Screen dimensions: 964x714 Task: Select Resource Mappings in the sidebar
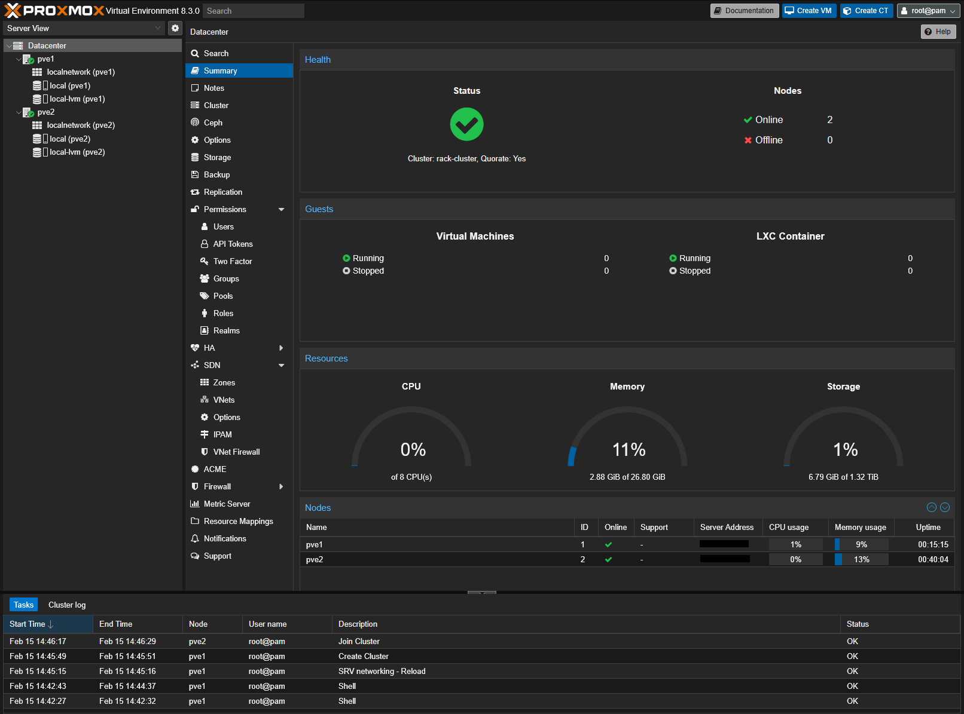238,521
